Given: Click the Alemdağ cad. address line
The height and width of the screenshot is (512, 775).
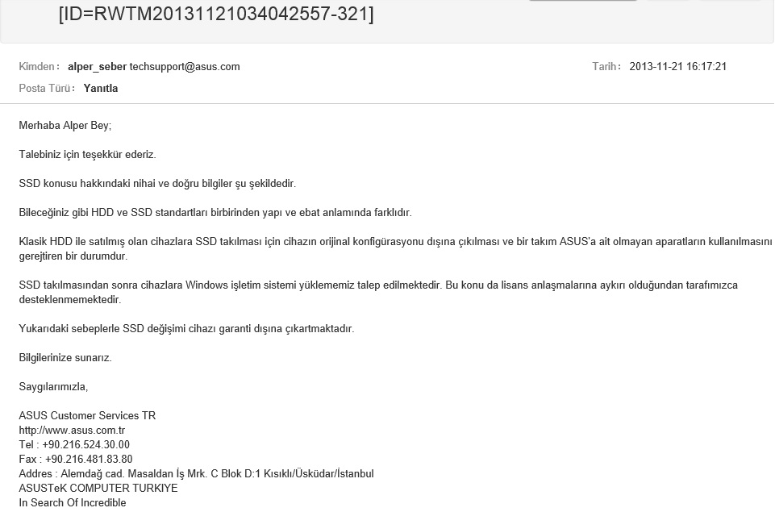Looking at the screenshot, I should (x=196, y=474).
